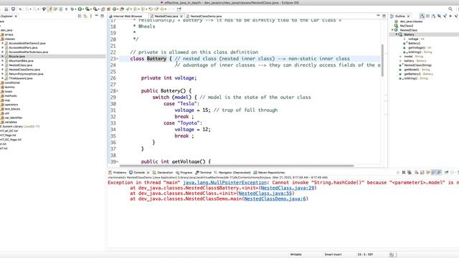Screen dimensions: 459x258
Task: Fold the Battery class at line 23
Action: pos(118,59)
